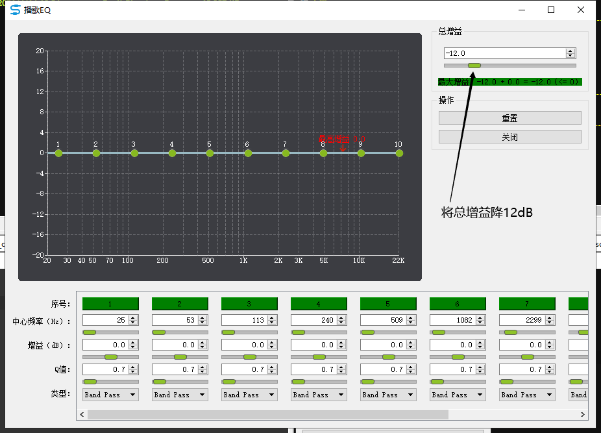Open the band 5 类型 Band Pass dropdown

coord(388,395)
